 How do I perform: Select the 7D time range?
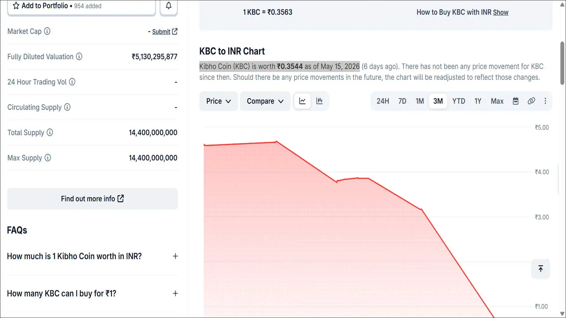pyautogui.click(x=402, y=101)
